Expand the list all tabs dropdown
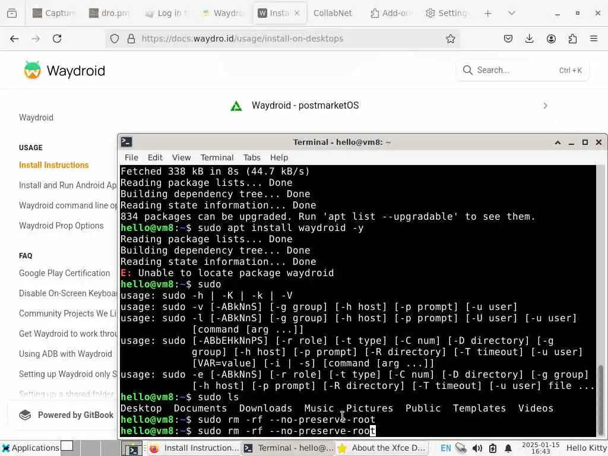This screenshot has width=608, height=456. pos(511,13)
